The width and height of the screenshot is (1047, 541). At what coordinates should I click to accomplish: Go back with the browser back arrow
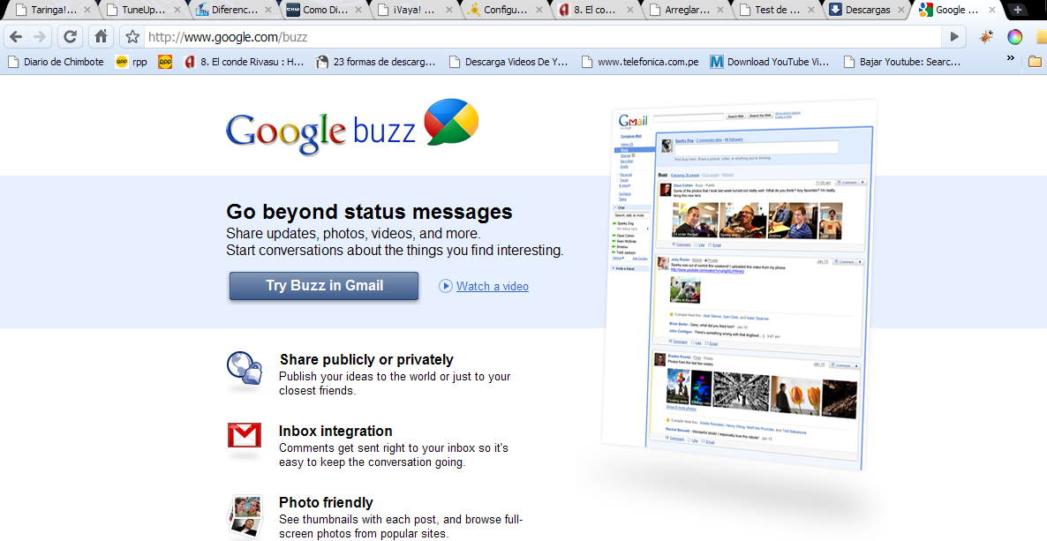(x=17, y=37)
